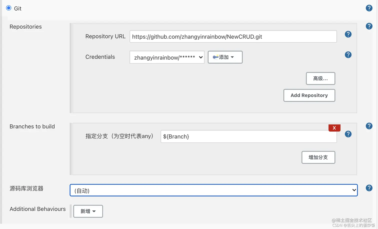This screenshot has width=378, height=229.
Task: Open help for Repository URL field
Action: 348,34
